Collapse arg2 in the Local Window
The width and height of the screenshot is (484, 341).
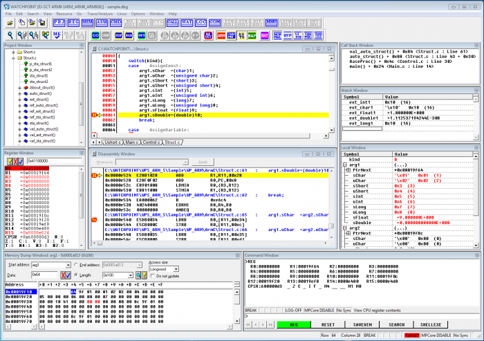click(x=345, y=228)
